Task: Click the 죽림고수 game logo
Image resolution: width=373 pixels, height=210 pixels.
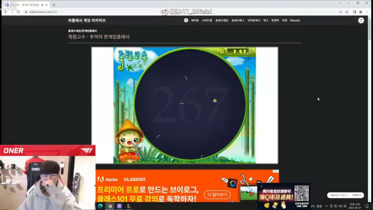Action: pos(132,60)
